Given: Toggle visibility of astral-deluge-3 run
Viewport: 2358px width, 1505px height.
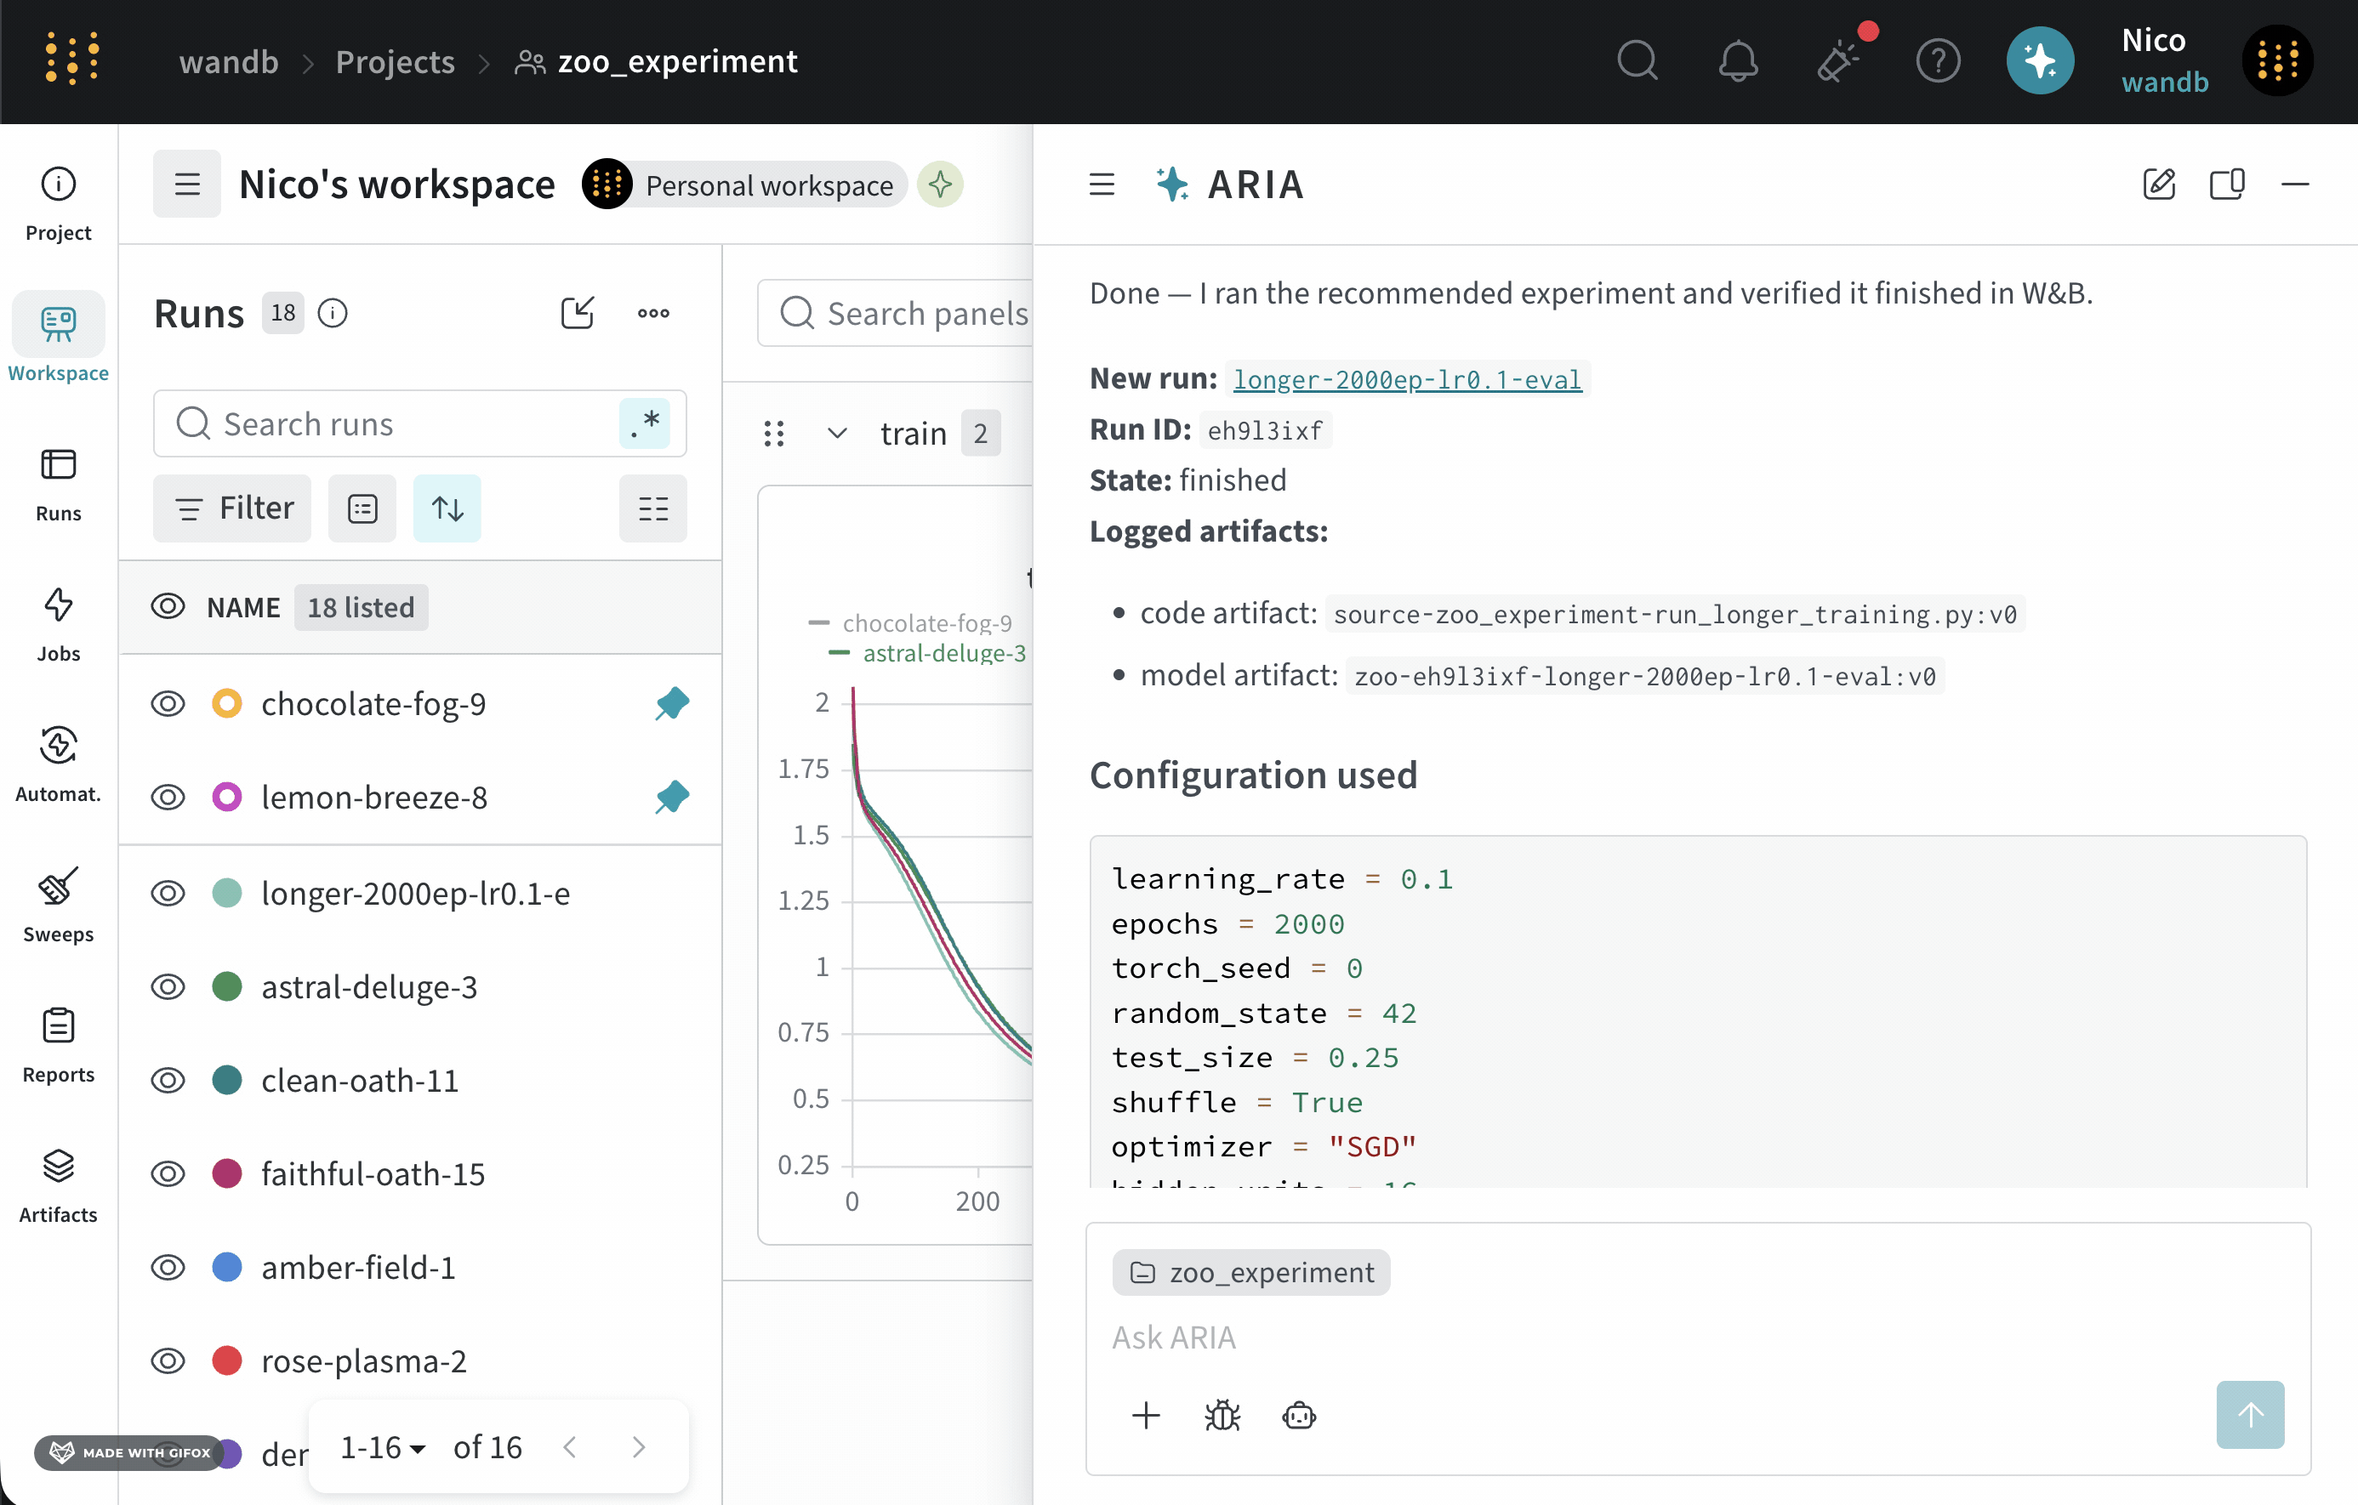Looking at the screenshot, I should pos(168,986).
